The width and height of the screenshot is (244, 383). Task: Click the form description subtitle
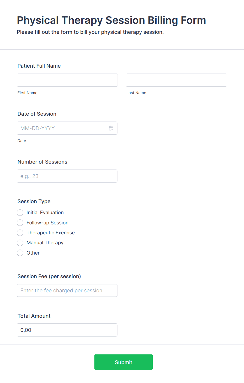click(x=90, y=32)
